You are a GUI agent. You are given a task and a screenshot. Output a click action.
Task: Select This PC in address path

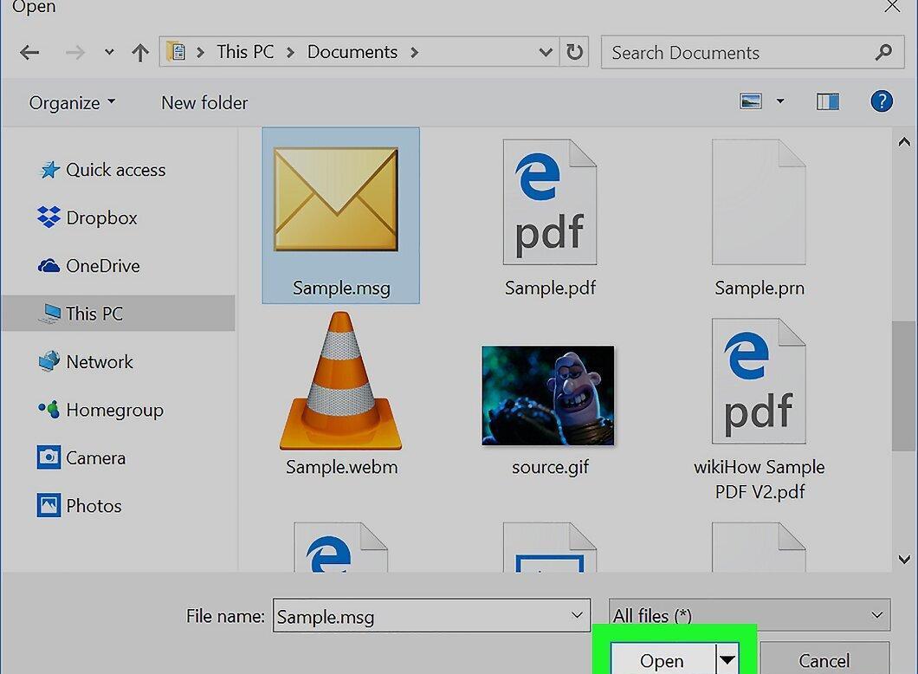(245, 51)
